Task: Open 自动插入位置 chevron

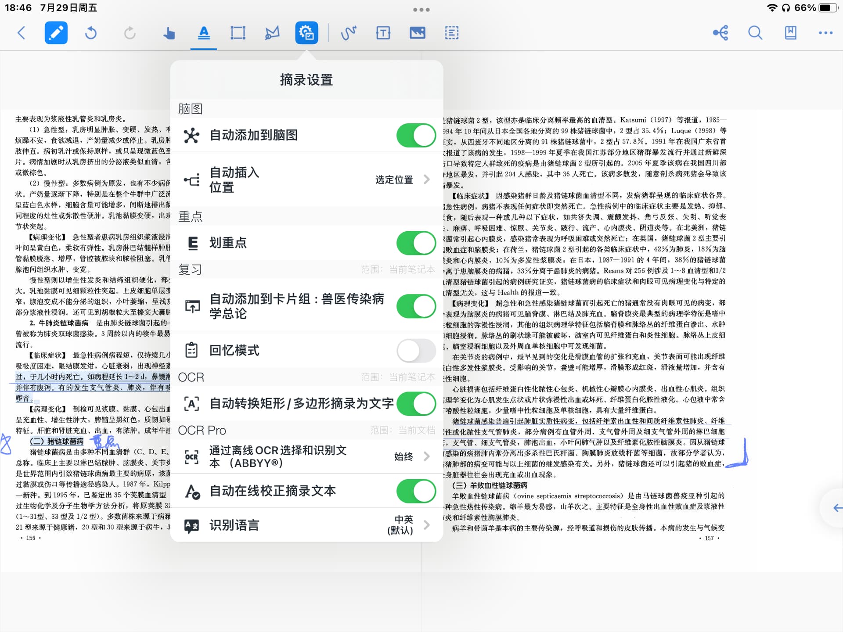Action: coord(427,180)
